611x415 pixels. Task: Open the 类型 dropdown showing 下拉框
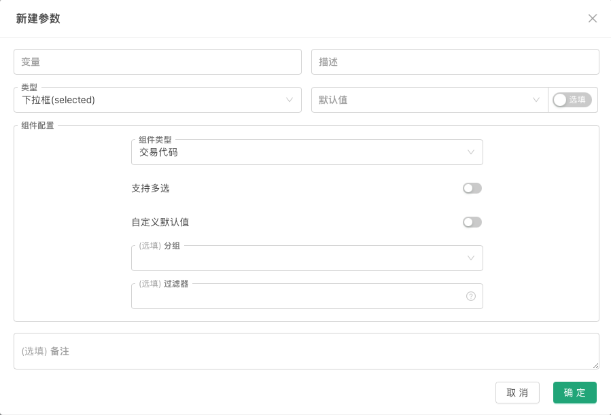(x=150, y=100)
